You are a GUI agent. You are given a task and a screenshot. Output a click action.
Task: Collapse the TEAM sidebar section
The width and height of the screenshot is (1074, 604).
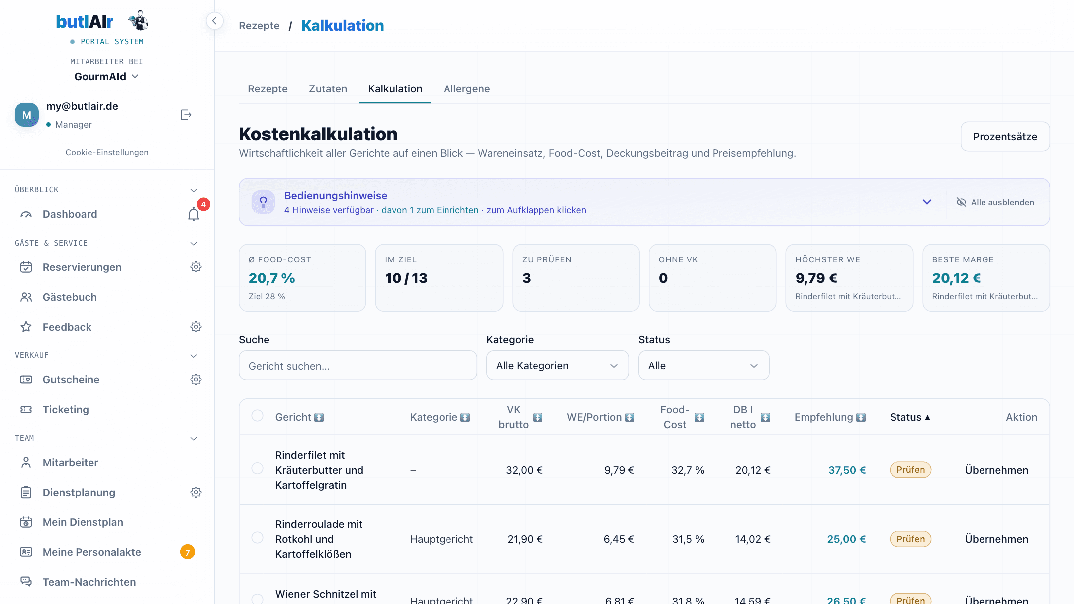coord(194,439)
